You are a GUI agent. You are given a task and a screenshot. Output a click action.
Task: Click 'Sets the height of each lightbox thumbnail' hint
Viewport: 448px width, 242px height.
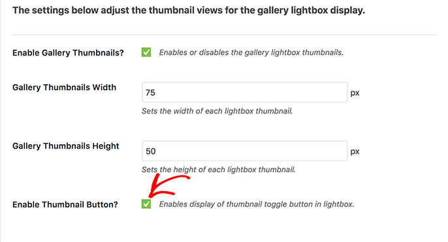pyautogui.click(x=219, y=170)
